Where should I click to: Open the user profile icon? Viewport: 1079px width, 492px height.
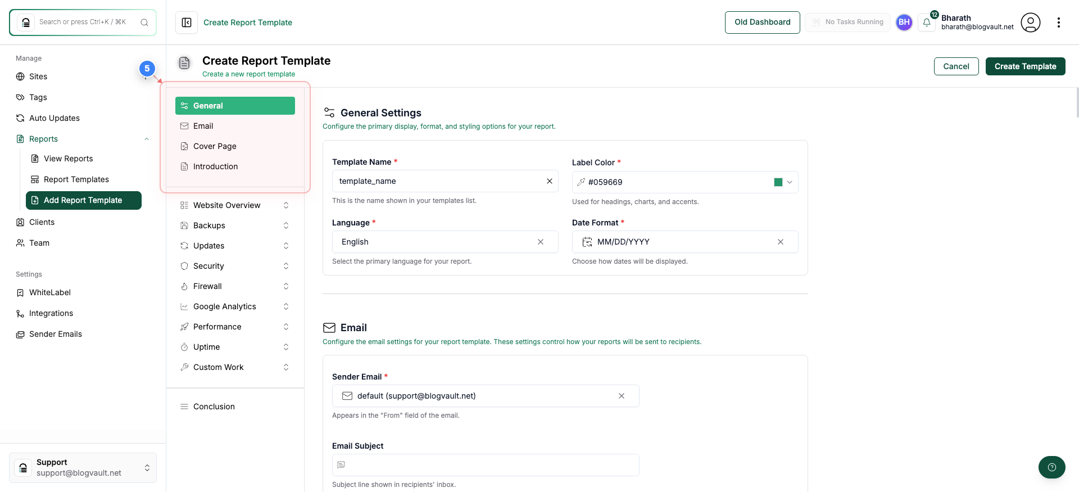tap(1031, 22)
